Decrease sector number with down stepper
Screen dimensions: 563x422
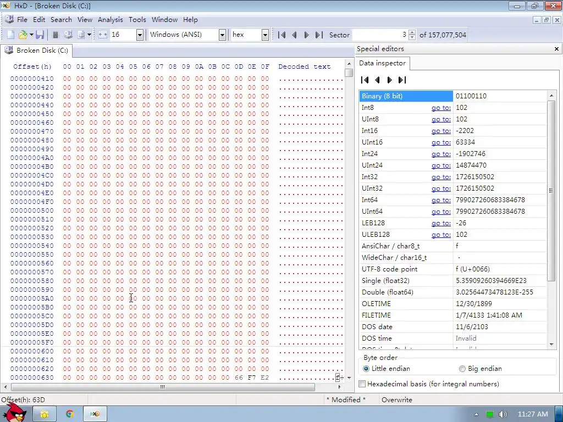point(412,37)
